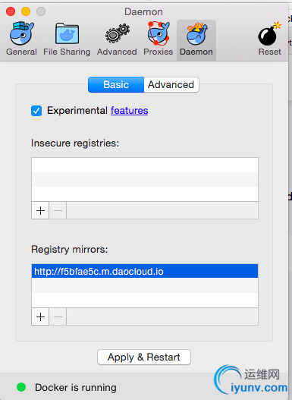Screen dimensions: 292x400
Task: Remove registry mirror with minus button
Action: (x=58, y=317)
